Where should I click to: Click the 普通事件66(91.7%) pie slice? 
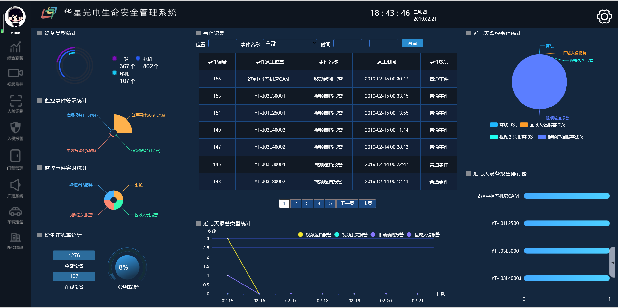click(x=122, y=125)
